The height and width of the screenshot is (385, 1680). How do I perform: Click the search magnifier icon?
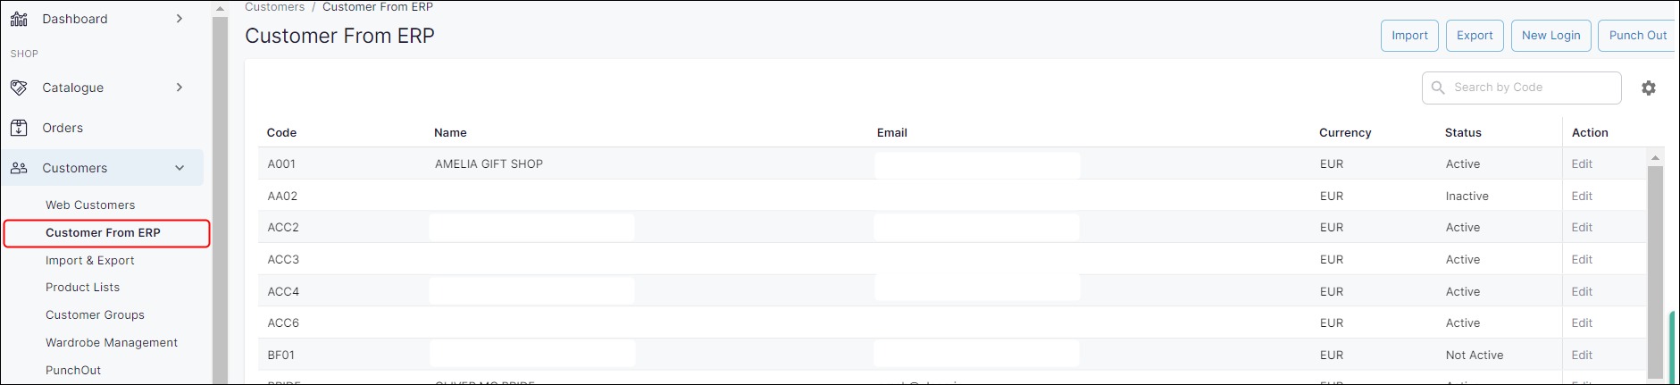[1438, 88]
